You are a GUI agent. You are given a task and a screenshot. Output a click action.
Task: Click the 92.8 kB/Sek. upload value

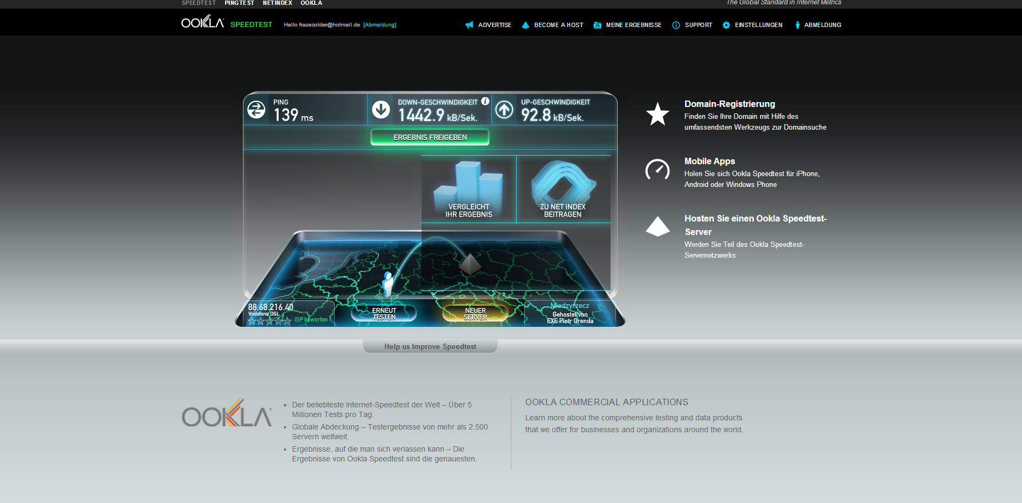pyautogui.click(x=552, y=115)
